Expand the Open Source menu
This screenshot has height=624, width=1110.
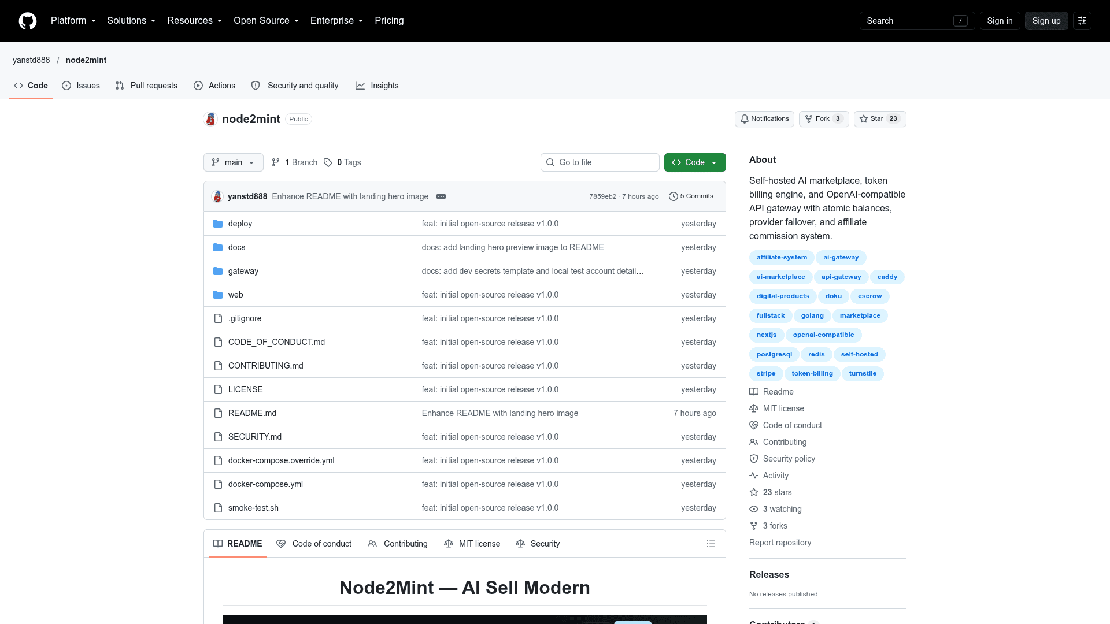point(267,21)
